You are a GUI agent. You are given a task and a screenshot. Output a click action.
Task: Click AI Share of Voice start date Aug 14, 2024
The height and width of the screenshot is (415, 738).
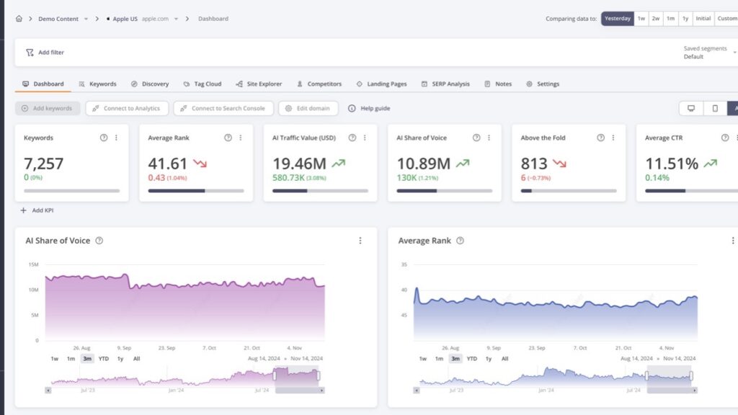pyautogui.click(x=264, y=359)
